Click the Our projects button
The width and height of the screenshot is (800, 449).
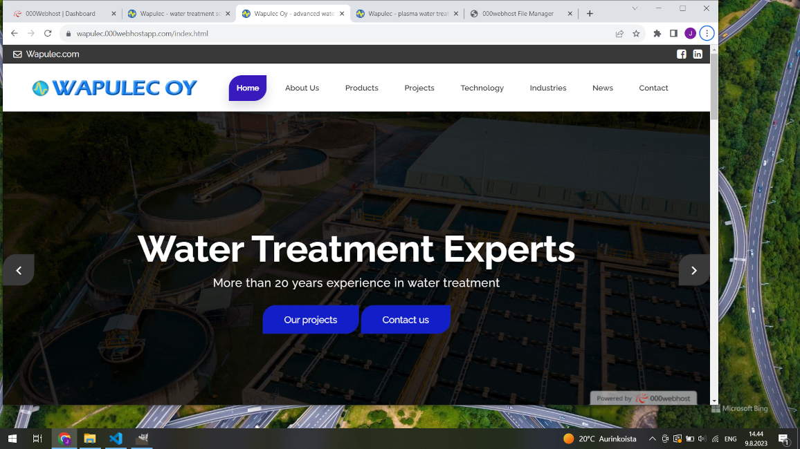[311, 320]
